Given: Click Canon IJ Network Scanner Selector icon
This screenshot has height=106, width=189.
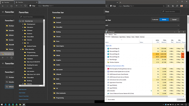Looking at the screenshot, I should click(x=108, y=93).
